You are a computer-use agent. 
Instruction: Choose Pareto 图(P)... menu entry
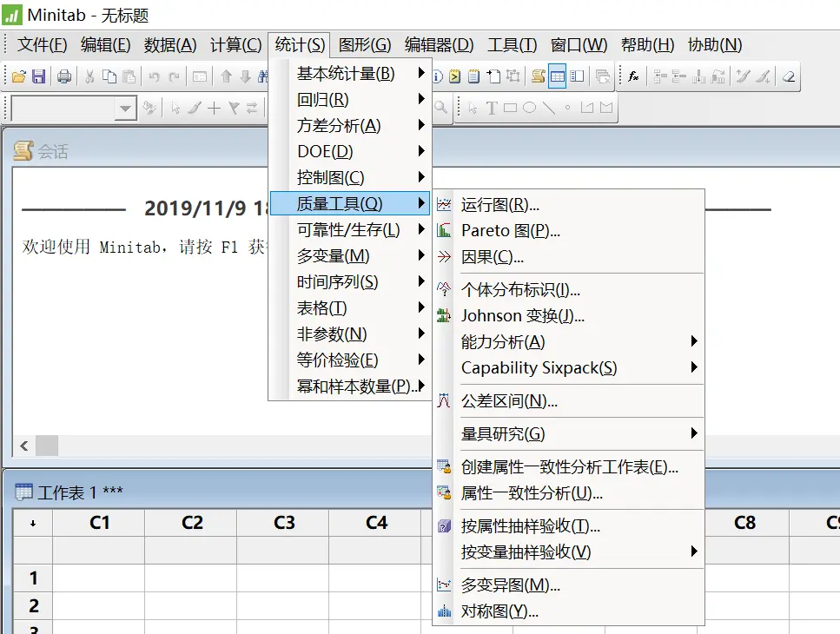click(x=568, y=231)
